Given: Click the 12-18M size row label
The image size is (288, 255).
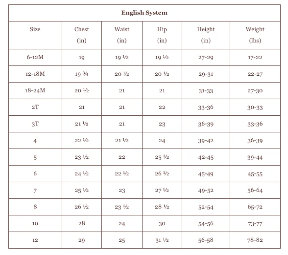Looking at the screenshot, I should [x=35, y=74].
